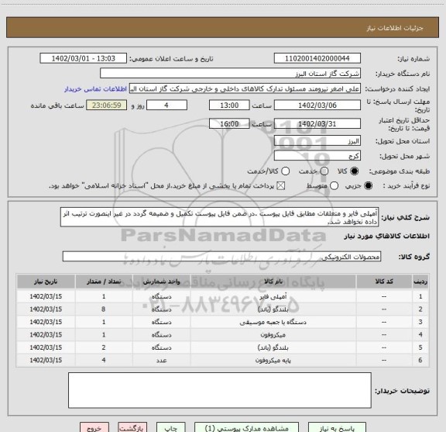This screenshot has width=446, height=432.
Task: Click the جزئیات اطلاعات نیاز header title
Action: 395,28
